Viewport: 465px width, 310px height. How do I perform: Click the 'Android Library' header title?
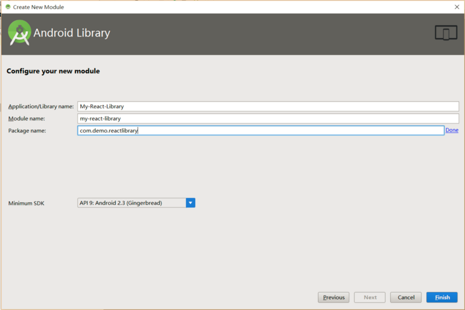coord(71,33)
